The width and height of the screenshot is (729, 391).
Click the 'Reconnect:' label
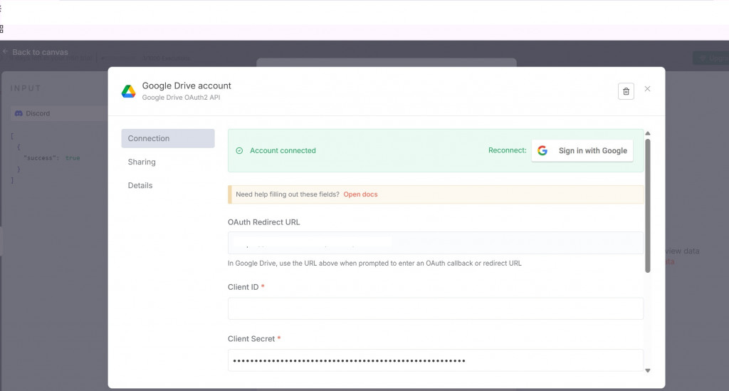507,150
